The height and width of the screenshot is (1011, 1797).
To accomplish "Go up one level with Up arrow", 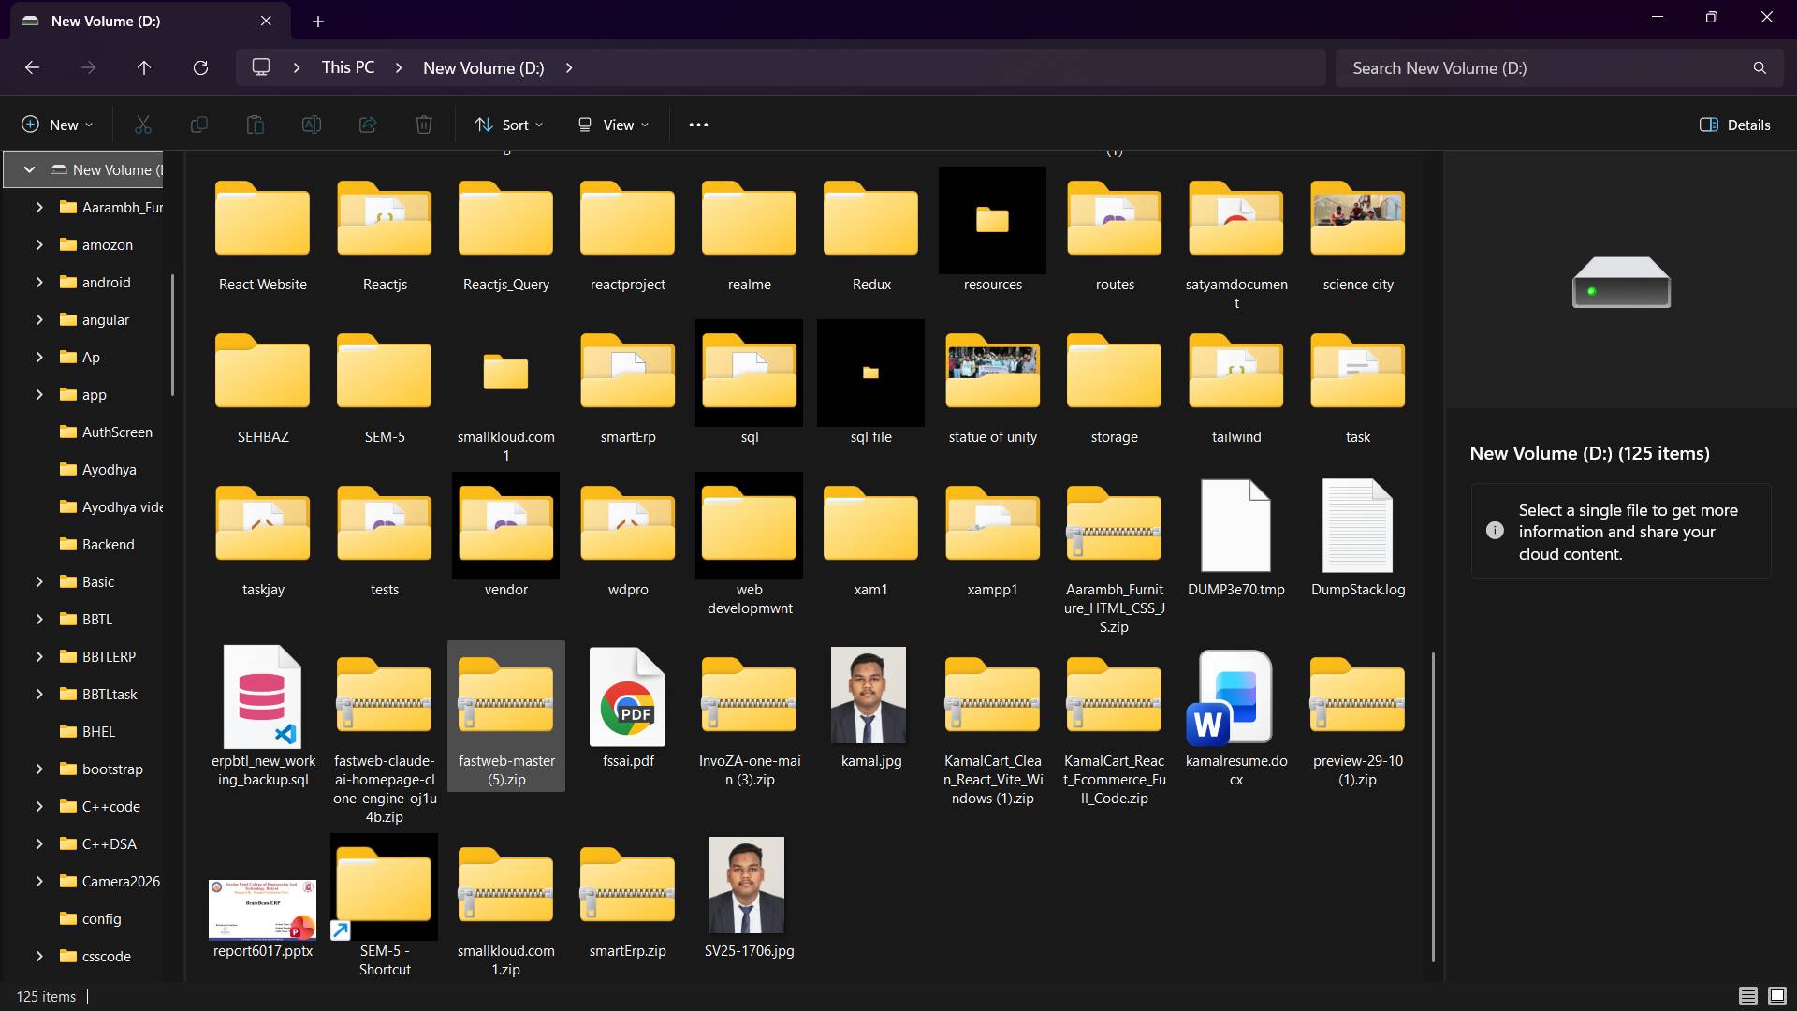I will [x=144, y=67].
